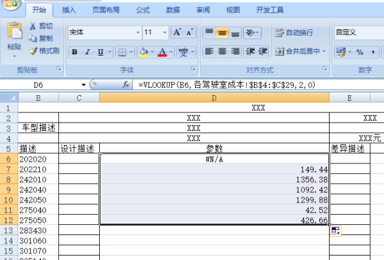This screenshot has height=260, width=384.
Task: Select column C header
Action: click(79, 98)
